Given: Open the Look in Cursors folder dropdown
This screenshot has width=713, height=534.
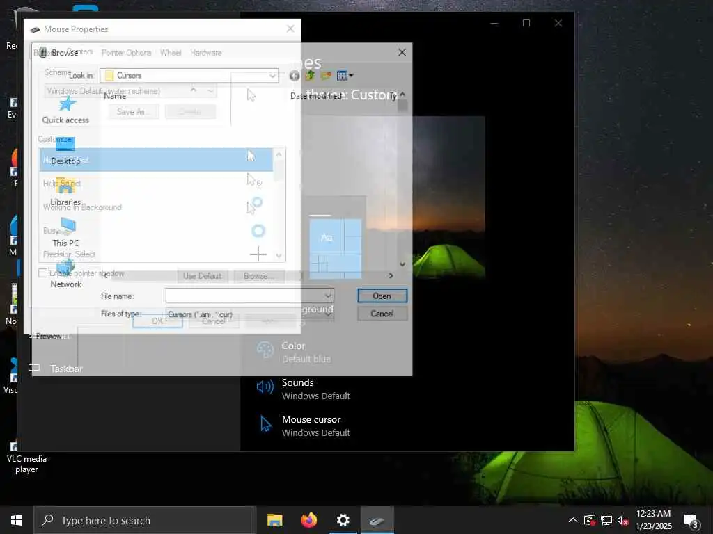Looking at the screenshot, I should (189, 75).
